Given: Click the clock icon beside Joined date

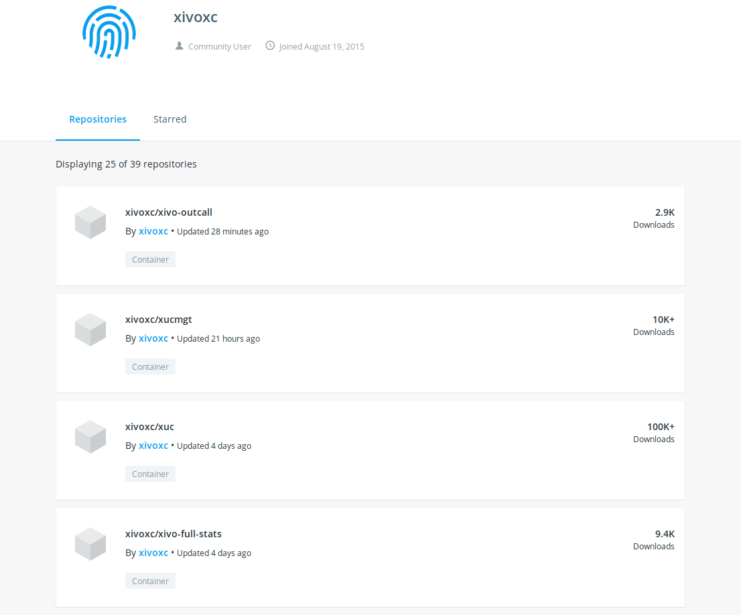Looking at the screenshot, I should pos(270,46).
